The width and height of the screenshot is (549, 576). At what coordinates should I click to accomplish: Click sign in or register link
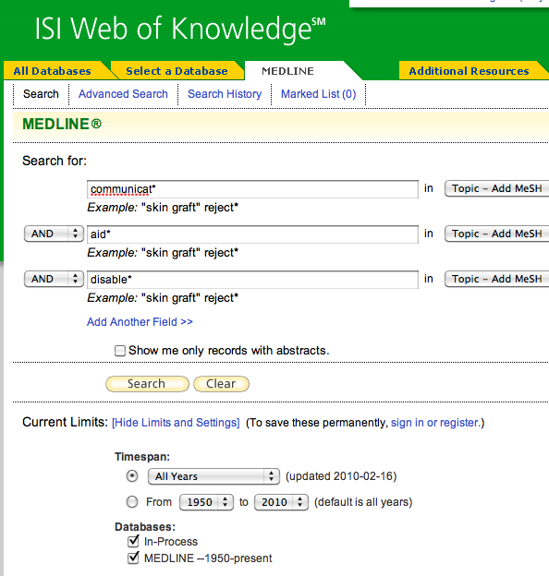pyautogui.click(x=435, y=423)
